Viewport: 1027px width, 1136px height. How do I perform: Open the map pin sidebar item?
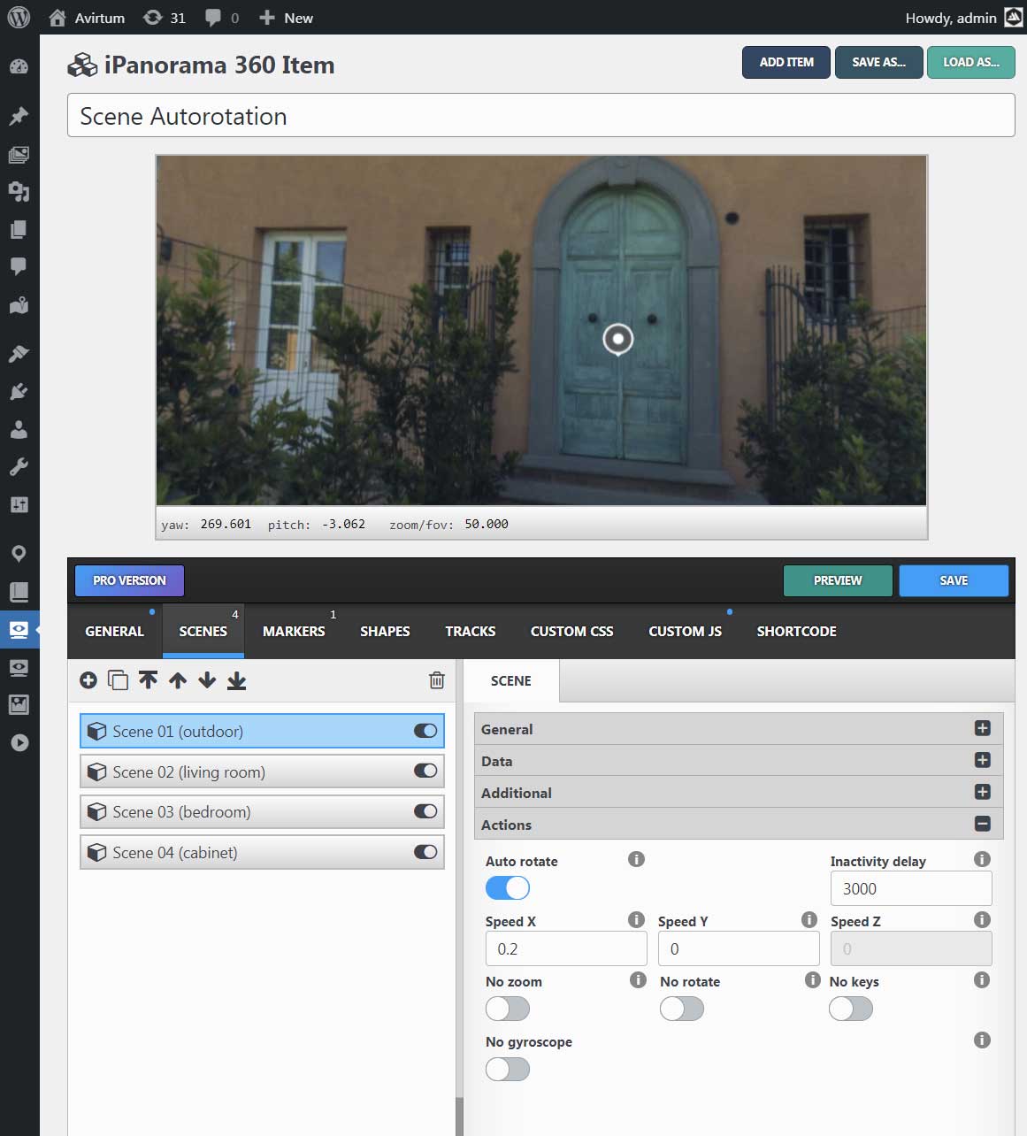click(x=19, y=554)
